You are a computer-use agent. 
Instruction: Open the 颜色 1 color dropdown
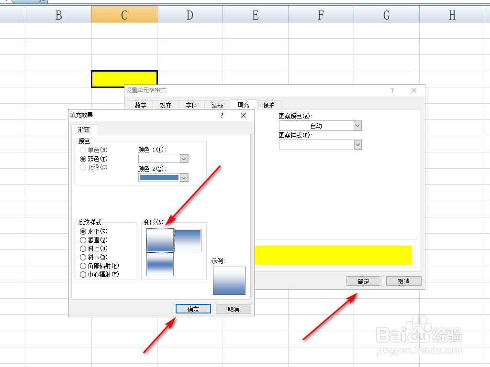click(x=183, y=158)
